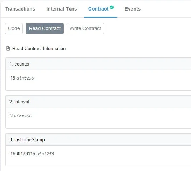Go to the Events tab
Image resolution: width=191 pixels, height=171 pixels.
click(132, 9)
